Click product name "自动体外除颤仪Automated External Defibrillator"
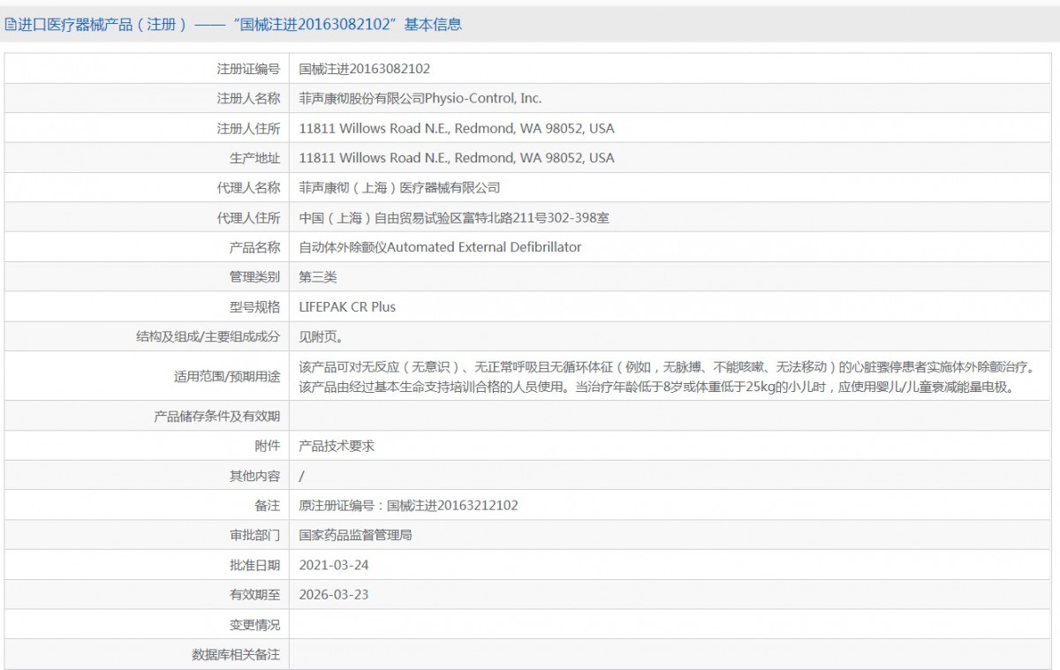Viewport: 1060px width, 670px height. pos(441,247)
